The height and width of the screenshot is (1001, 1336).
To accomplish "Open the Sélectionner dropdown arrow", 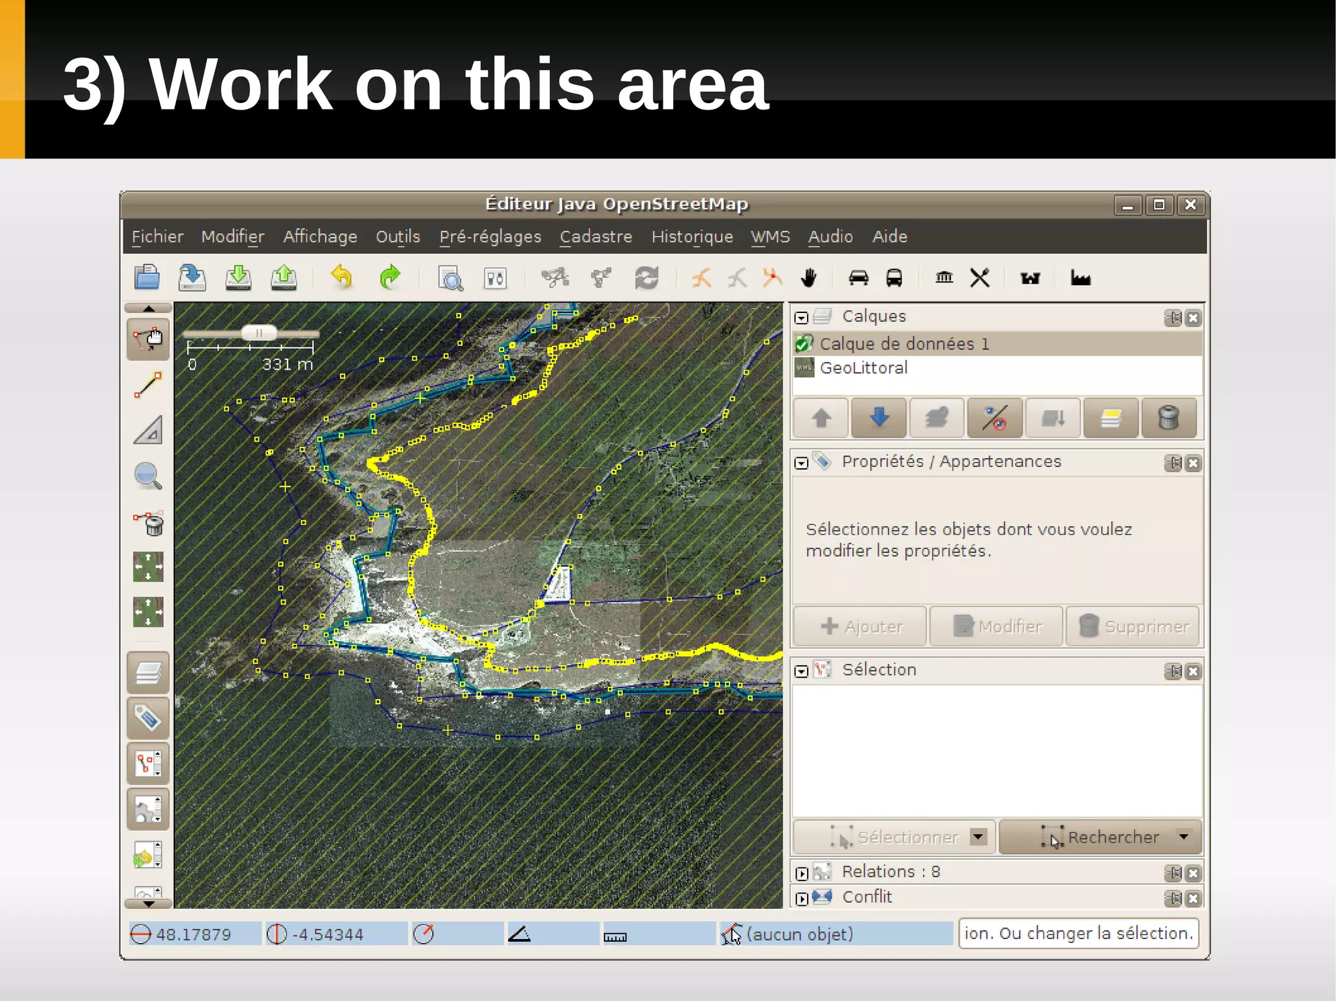I will [x=978, y=837].
